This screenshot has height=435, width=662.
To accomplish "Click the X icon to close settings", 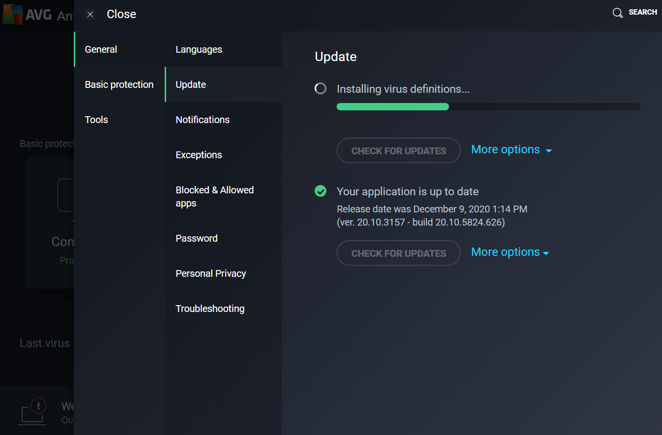I will (x=90, y=14).
